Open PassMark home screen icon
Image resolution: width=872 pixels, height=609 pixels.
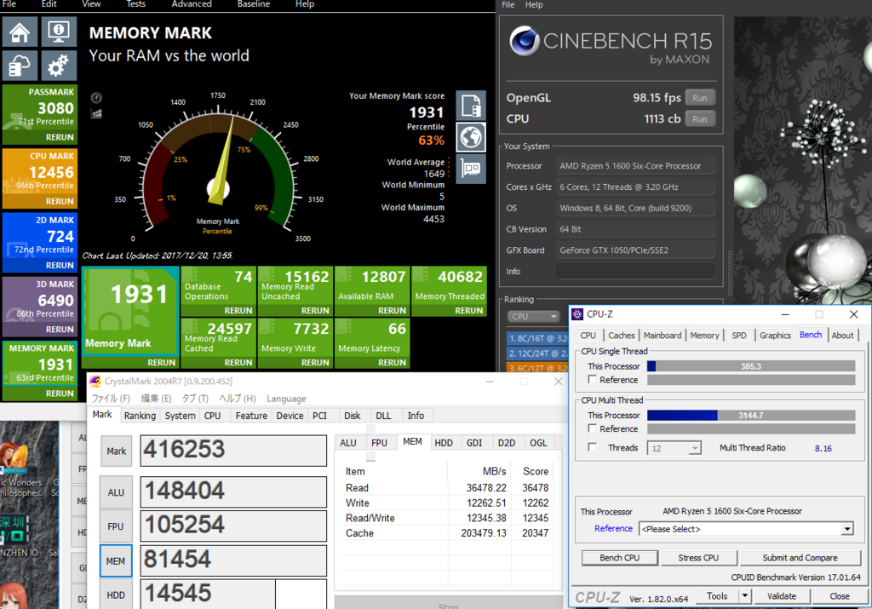[x=20, y=32]
